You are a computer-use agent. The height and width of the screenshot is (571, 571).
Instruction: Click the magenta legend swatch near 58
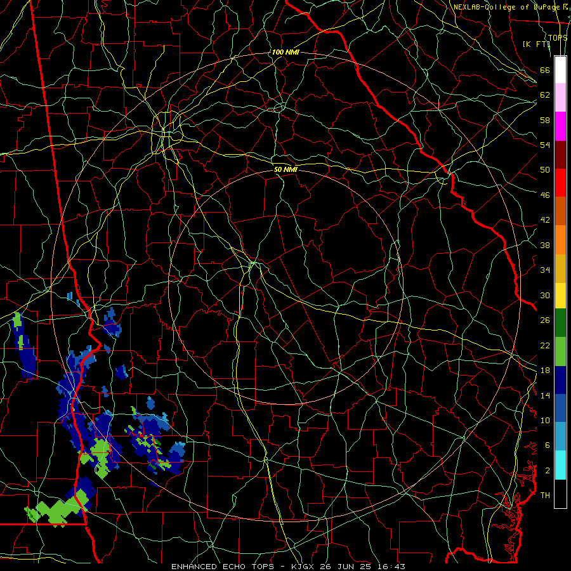(560, 126)
